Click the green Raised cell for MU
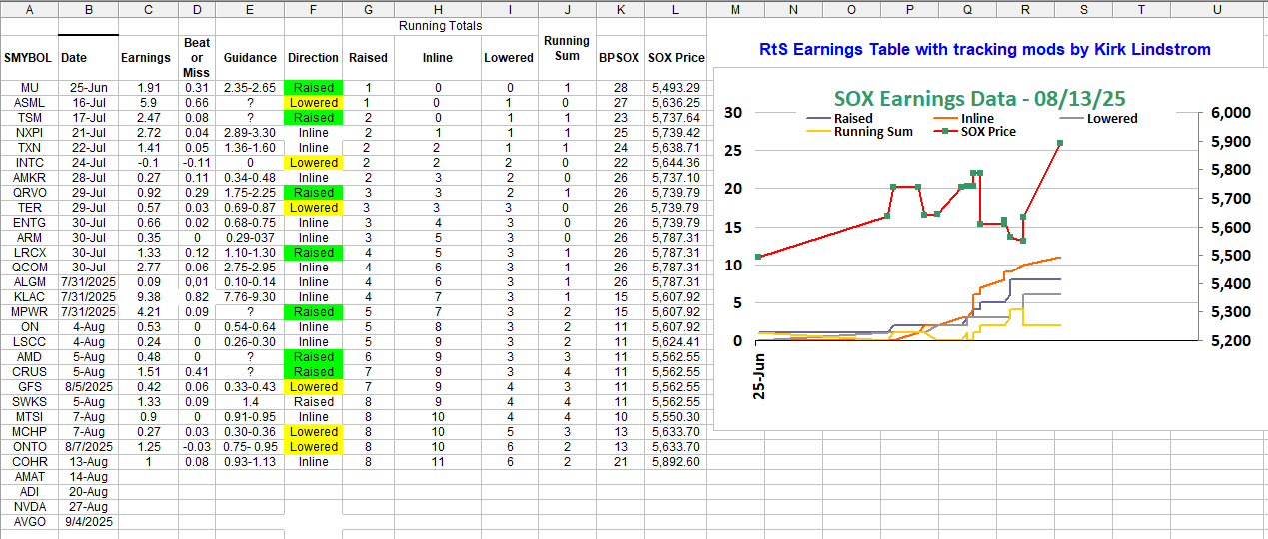Viewport: 1268px width, 539px height. [313, 88]
